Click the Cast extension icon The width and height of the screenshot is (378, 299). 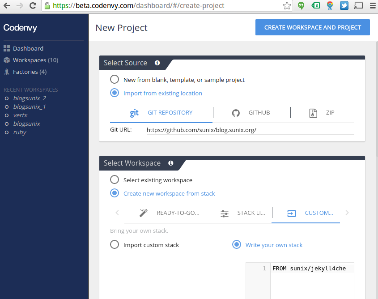[358, 5]
